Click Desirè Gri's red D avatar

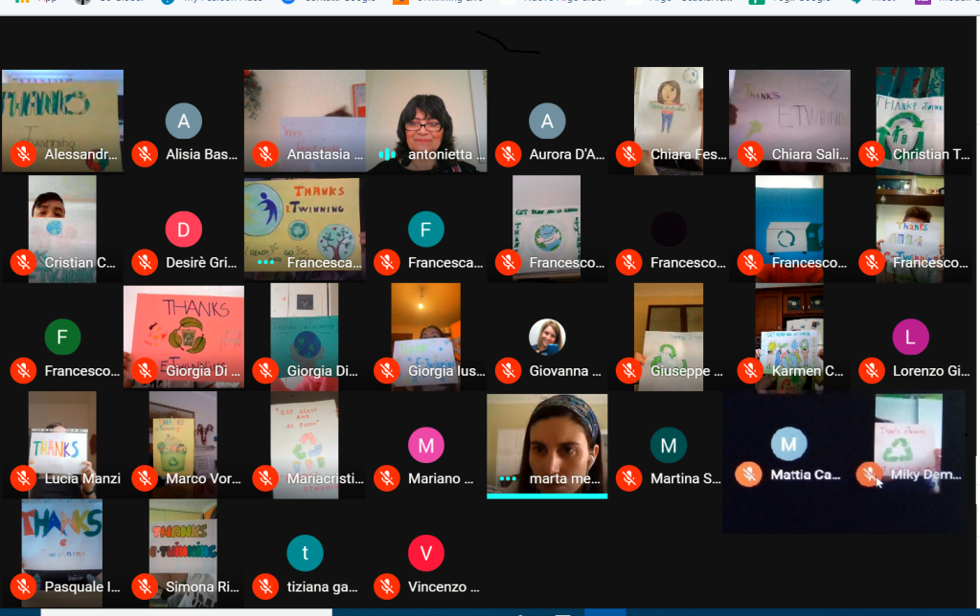pos(183,230)
